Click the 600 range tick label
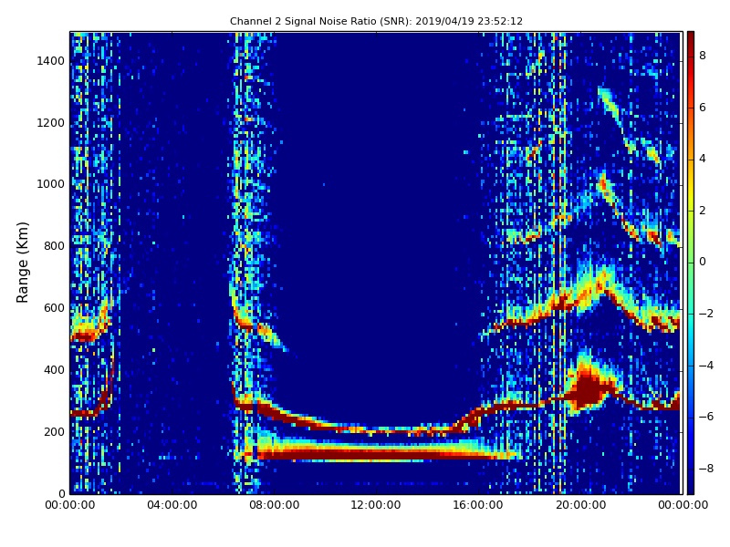 point(54,308)
